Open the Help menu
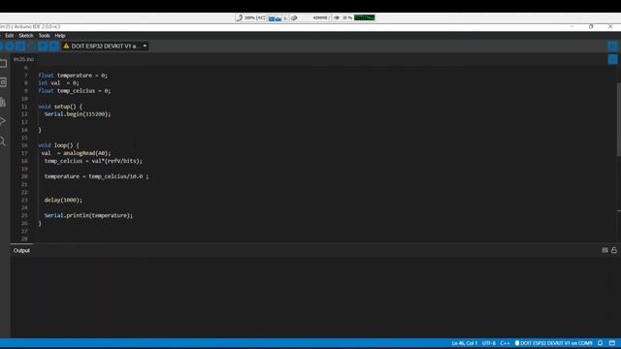 60,36
